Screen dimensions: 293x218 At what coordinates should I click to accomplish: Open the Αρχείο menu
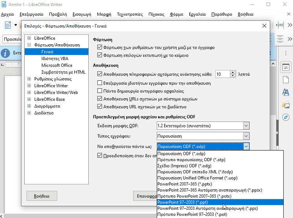click(7, 15)
